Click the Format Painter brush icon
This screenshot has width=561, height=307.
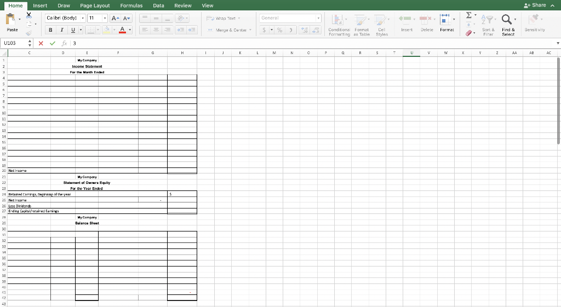pos(28,33)
